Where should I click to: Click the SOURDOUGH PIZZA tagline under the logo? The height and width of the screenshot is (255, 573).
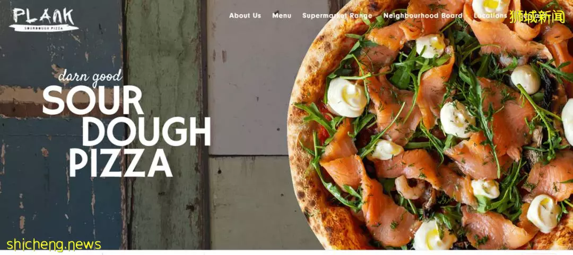[x=44, y=28]
